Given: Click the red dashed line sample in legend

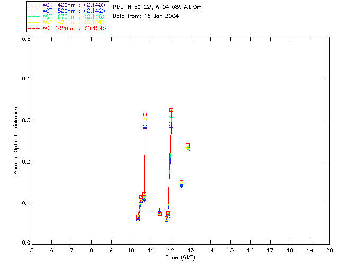Looking at the screenshot, I should coord(33,28).
